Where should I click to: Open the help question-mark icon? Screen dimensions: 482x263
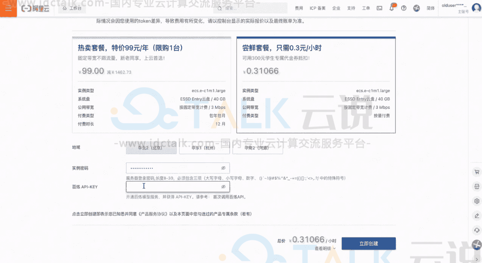pyautogui.click(x=404, y=8)
